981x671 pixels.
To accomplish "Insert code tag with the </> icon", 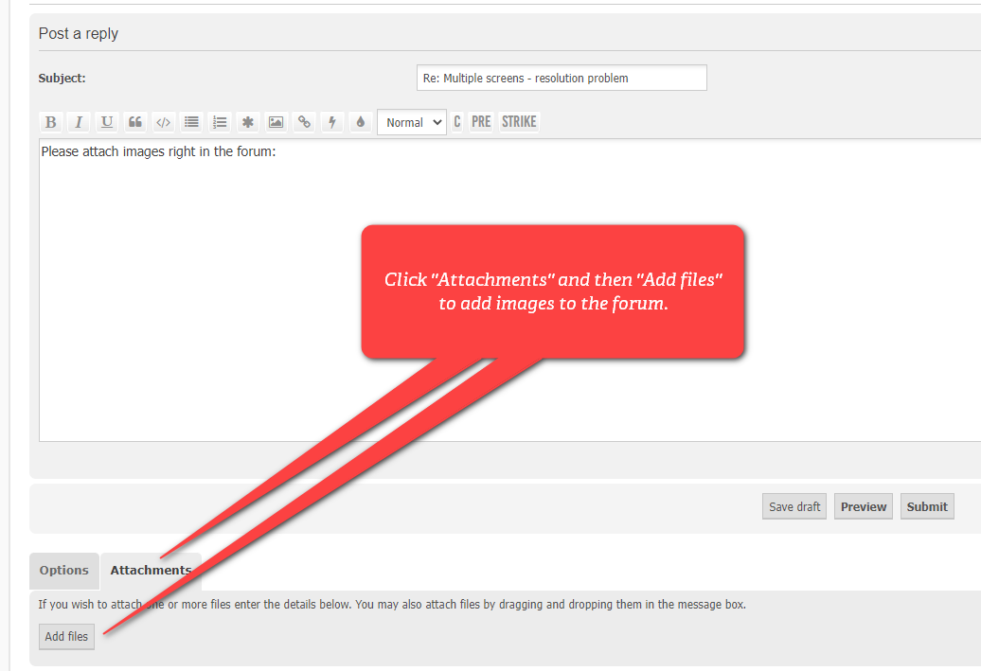I will 163,122.
